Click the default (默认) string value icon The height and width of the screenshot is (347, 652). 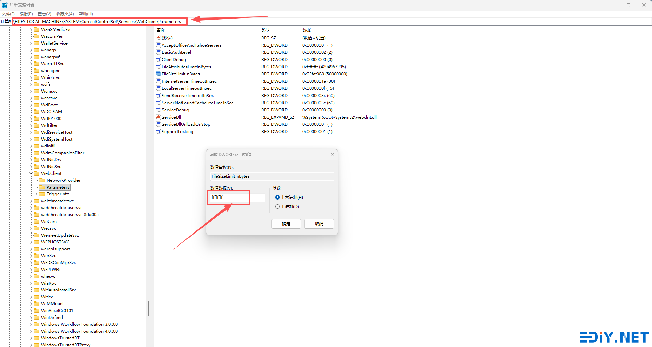[158, 38]
